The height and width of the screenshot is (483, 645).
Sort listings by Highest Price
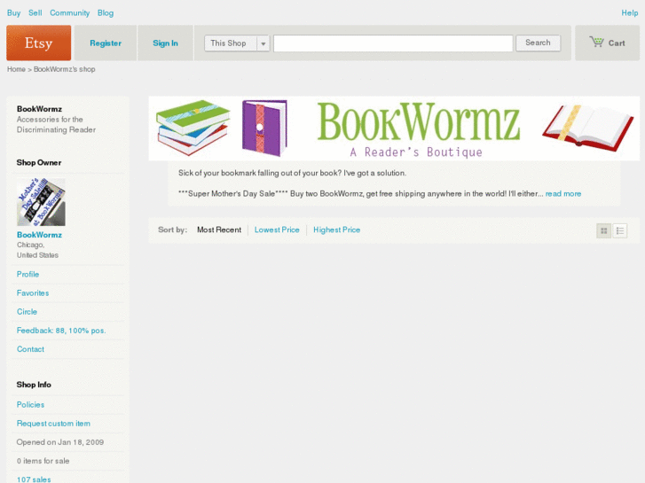tap(337, 230)
